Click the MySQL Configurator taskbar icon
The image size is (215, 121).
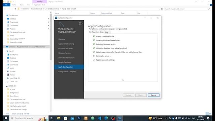pos(120,118)
